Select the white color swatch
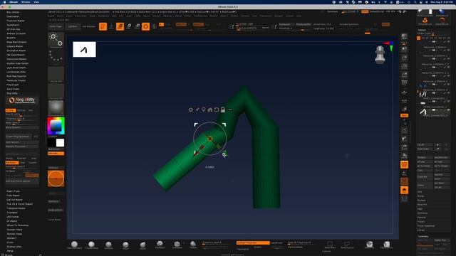The width and height of the screenshot is (456, 256). pyautogui.click(x=60, y=143)
